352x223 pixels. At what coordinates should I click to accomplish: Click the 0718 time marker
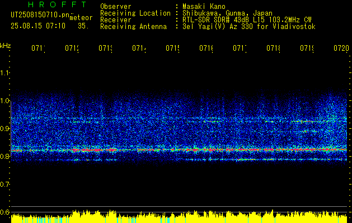click(273, 49)
